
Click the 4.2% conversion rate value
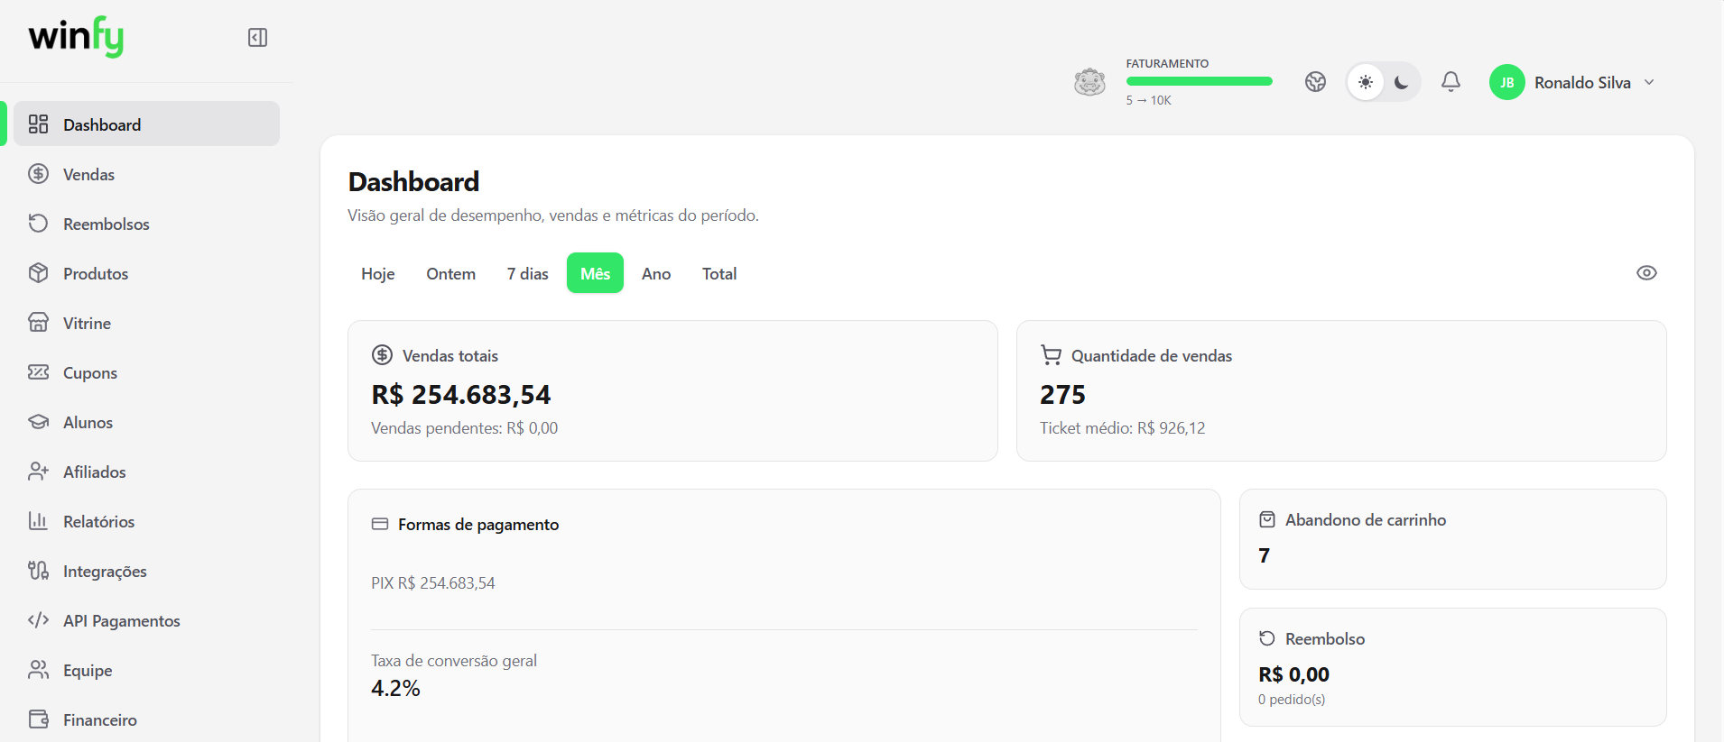(x=395, y=689)
